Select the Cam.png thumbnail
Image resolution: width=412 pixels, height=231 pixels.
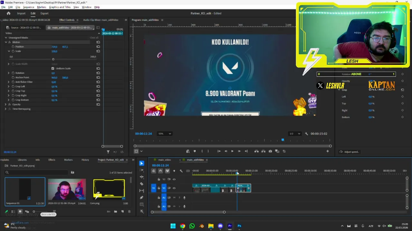(109, 189)
